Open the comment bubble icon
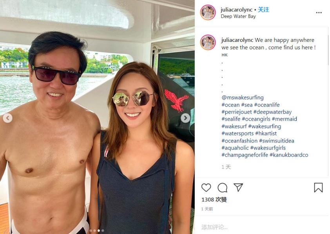This screenshot has width=330, height=234. [x=222, y=187]
